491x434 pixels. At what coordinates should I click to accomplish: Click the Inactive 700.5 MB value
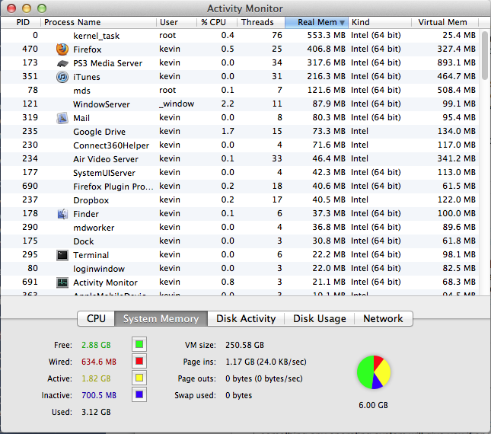99,395
